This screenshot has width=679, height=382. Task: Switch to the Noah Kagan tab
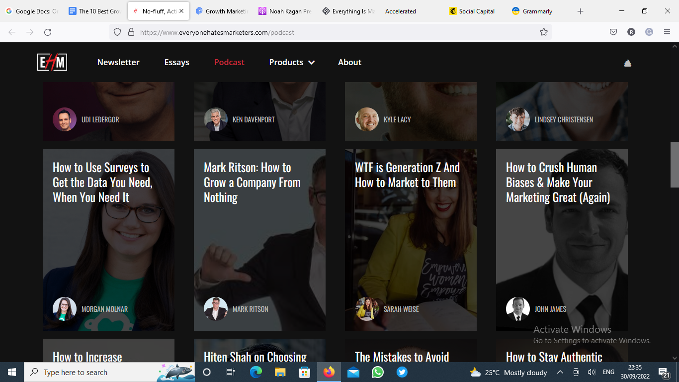(x=285, y=11)
